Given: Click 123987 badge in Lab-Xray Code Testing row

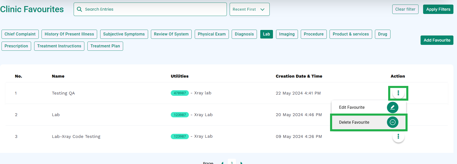Looking at the screenshot, I should pyautogui.click(x=180, y=136).
